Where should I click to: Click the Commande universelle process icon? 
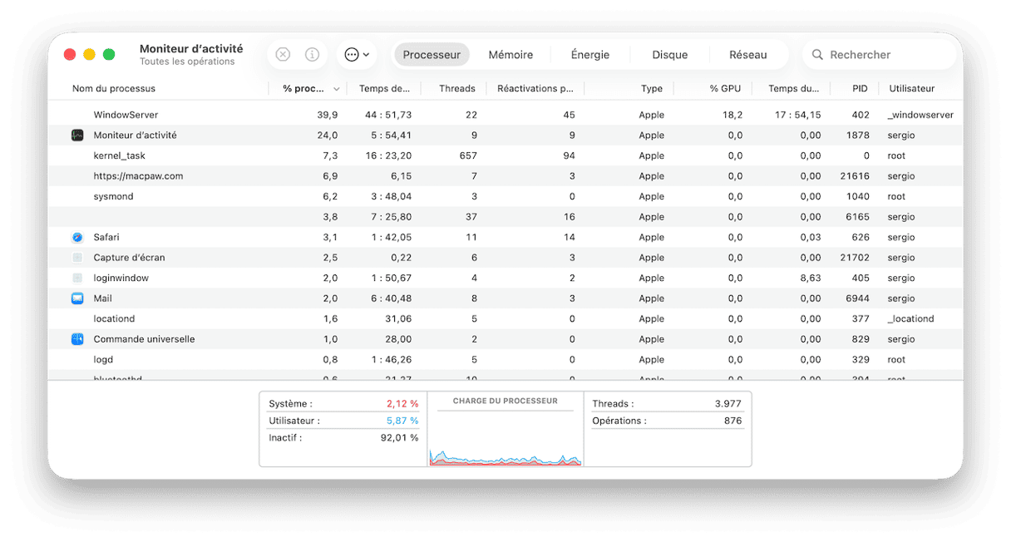coord(77,339)
